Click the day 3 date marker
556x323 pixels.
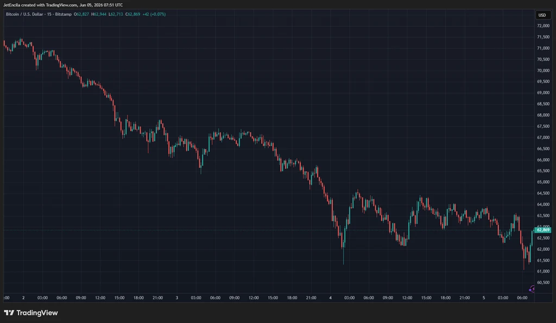click(x=176, y=298)
